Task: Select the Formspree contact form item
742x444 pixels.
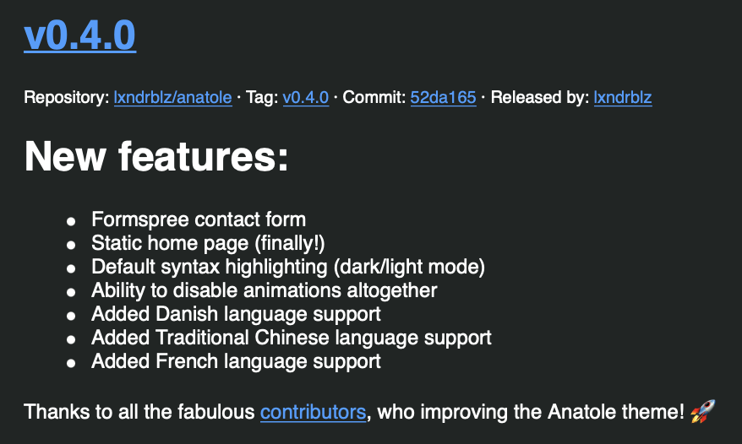Action: tap(199, 219)
